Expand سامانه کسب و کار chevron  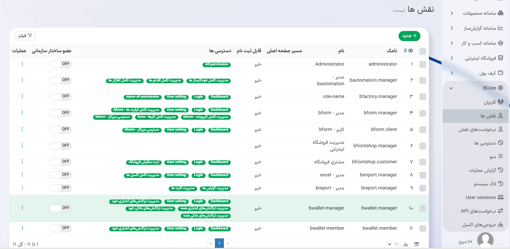pyautogui.click(x=452, y=43)
